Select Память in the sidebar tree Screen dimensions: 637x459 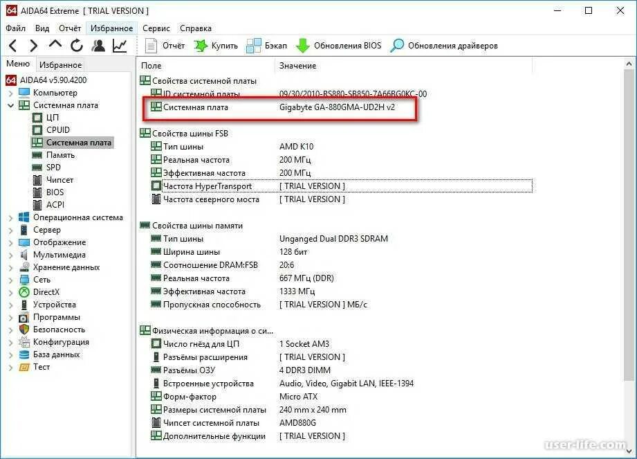click(60, 155)
